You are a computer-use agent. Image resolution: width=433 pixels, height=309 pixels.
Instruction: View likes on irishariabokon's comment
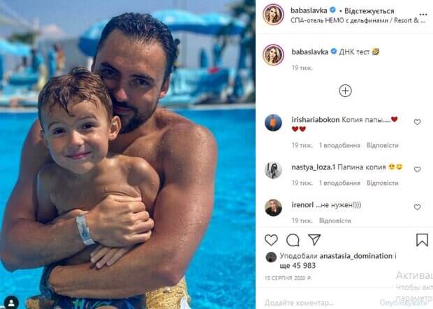pos(339,145)
